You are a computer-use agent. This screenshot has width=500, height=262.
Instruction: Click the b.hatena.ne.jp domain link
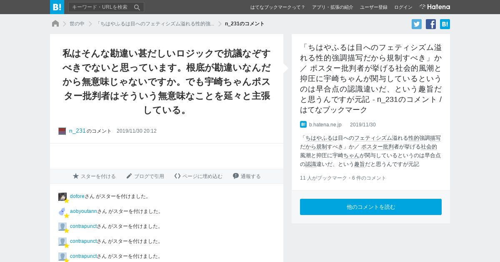[x=325, y=125]
